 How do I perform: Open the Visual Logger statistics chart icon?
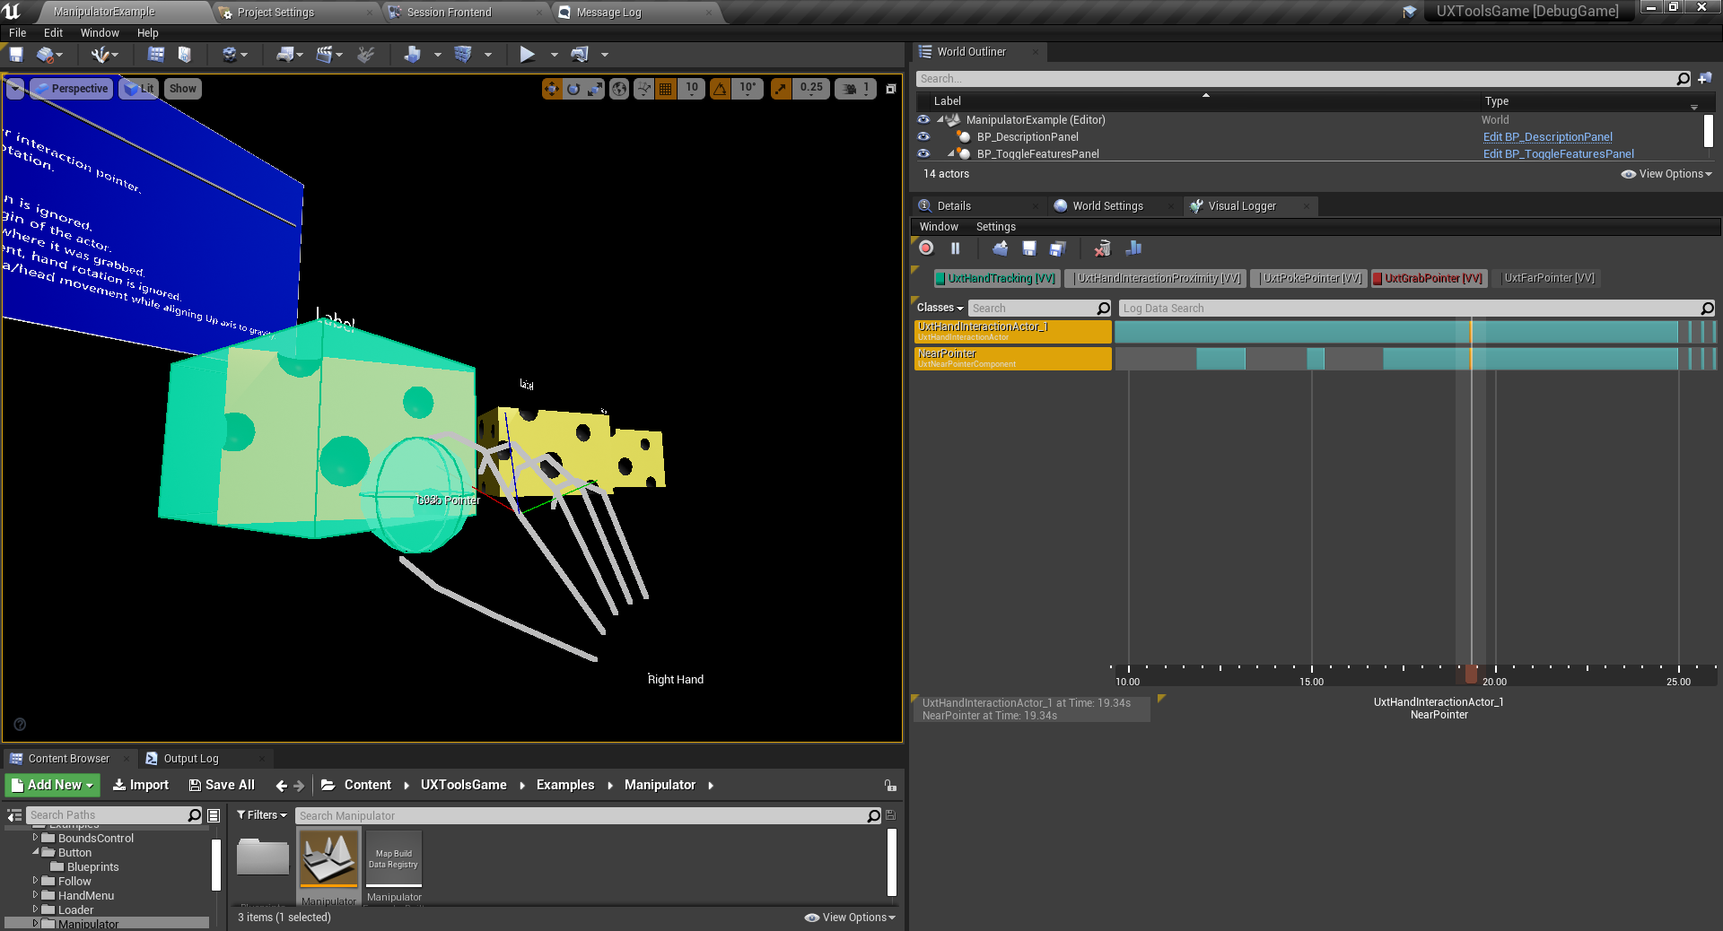click(1133, 248)
